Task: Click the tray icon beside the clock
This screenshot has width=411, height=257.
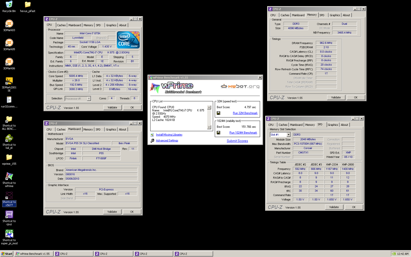Action: tap(394, 254)
